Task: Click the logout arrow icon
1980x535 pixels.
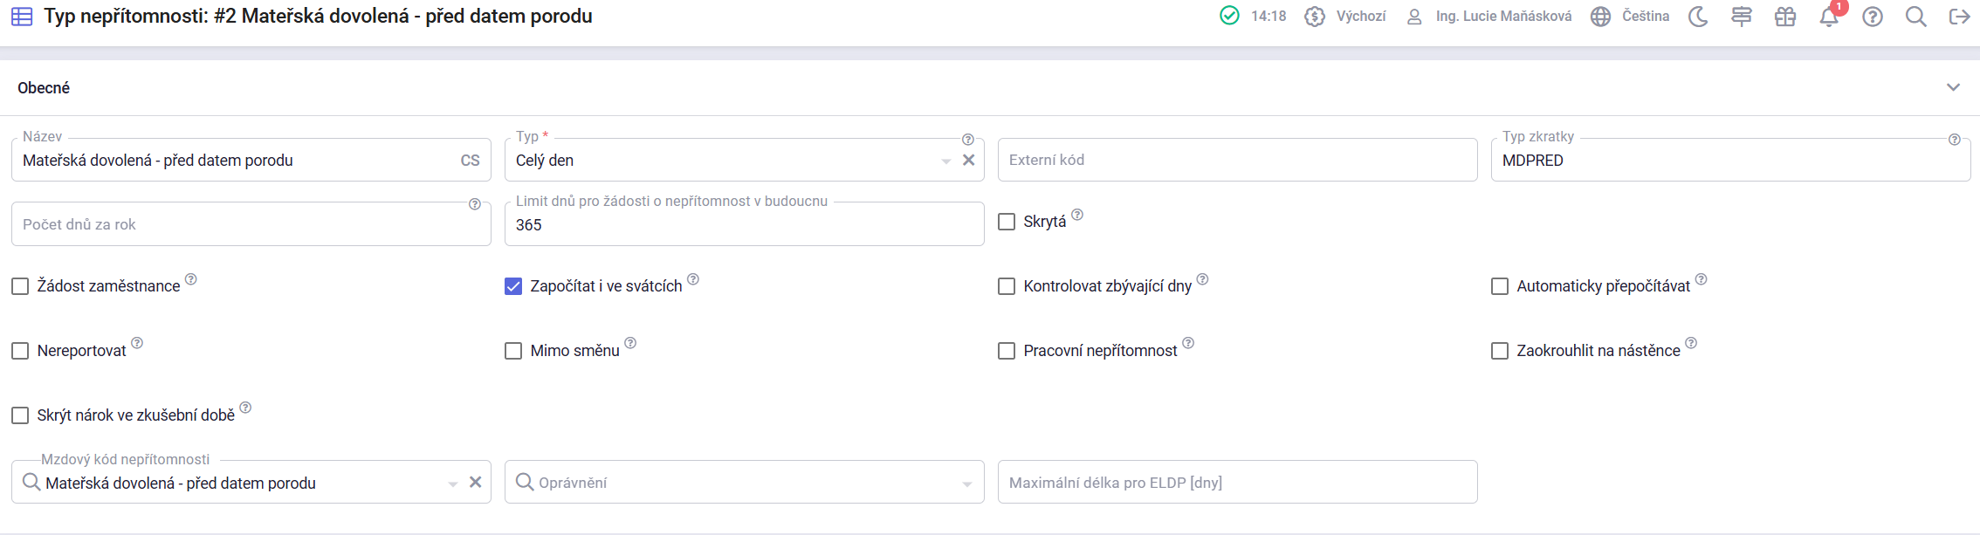Action: pos(1959,17)
